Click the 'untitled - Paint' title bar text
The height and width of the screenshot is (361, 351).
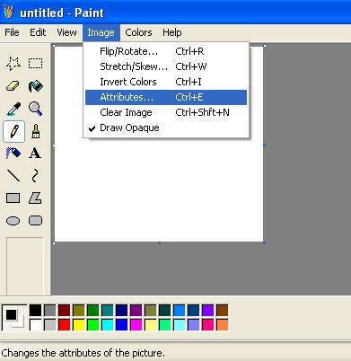point(62,13)
